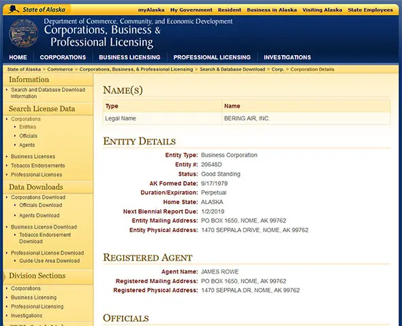Click Corporation Details breadcrumb text
This screenshot has width=402, height=326.
click(x=312, y=69)
